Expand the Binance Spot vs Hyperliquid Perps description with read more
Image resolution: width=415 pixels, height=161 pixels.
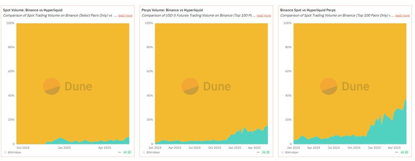pyautogui.click(x=402, y=15)
